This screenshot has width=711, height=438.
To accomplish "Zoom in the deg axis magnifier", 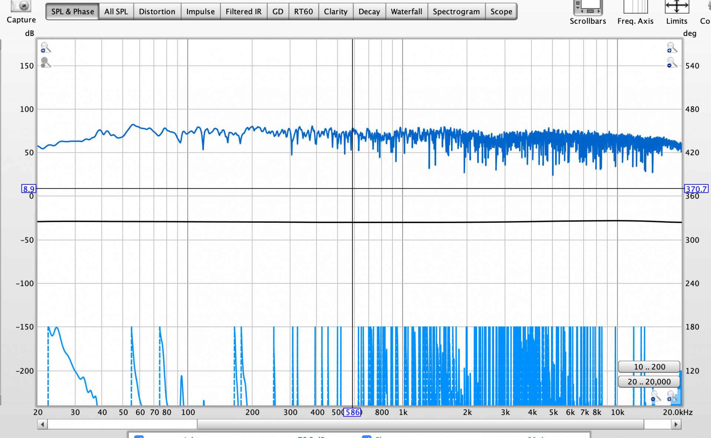I will [x=671, y=48].
